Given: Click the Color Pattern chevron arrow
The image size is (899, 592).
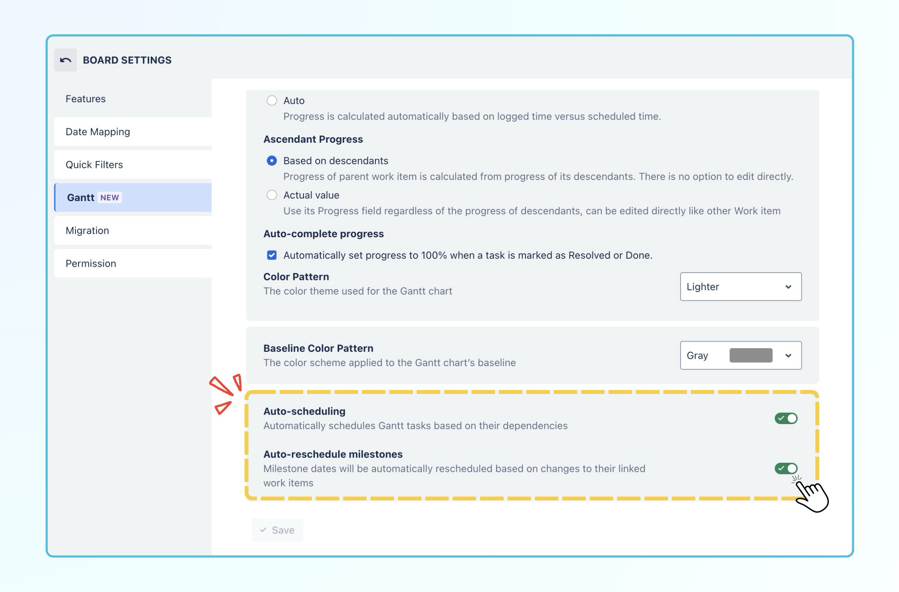Looking at the screenshot, I should (x=788, y=287).
